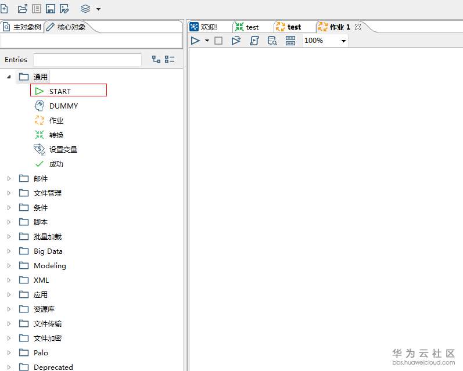463x371 pixels.
Task: Open the transformation test tab
Action: (x=247, y=27)
